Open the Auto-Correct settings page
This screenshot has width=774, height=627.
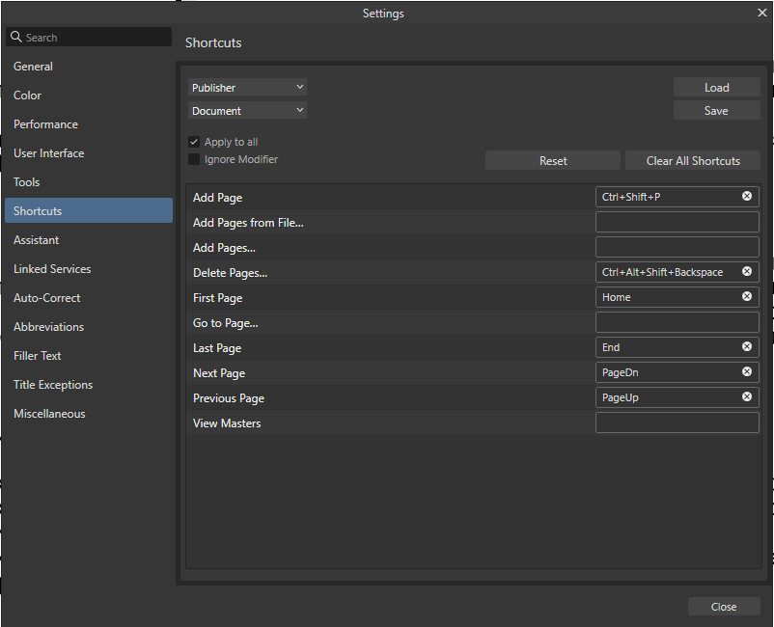(x=46, y=297)
